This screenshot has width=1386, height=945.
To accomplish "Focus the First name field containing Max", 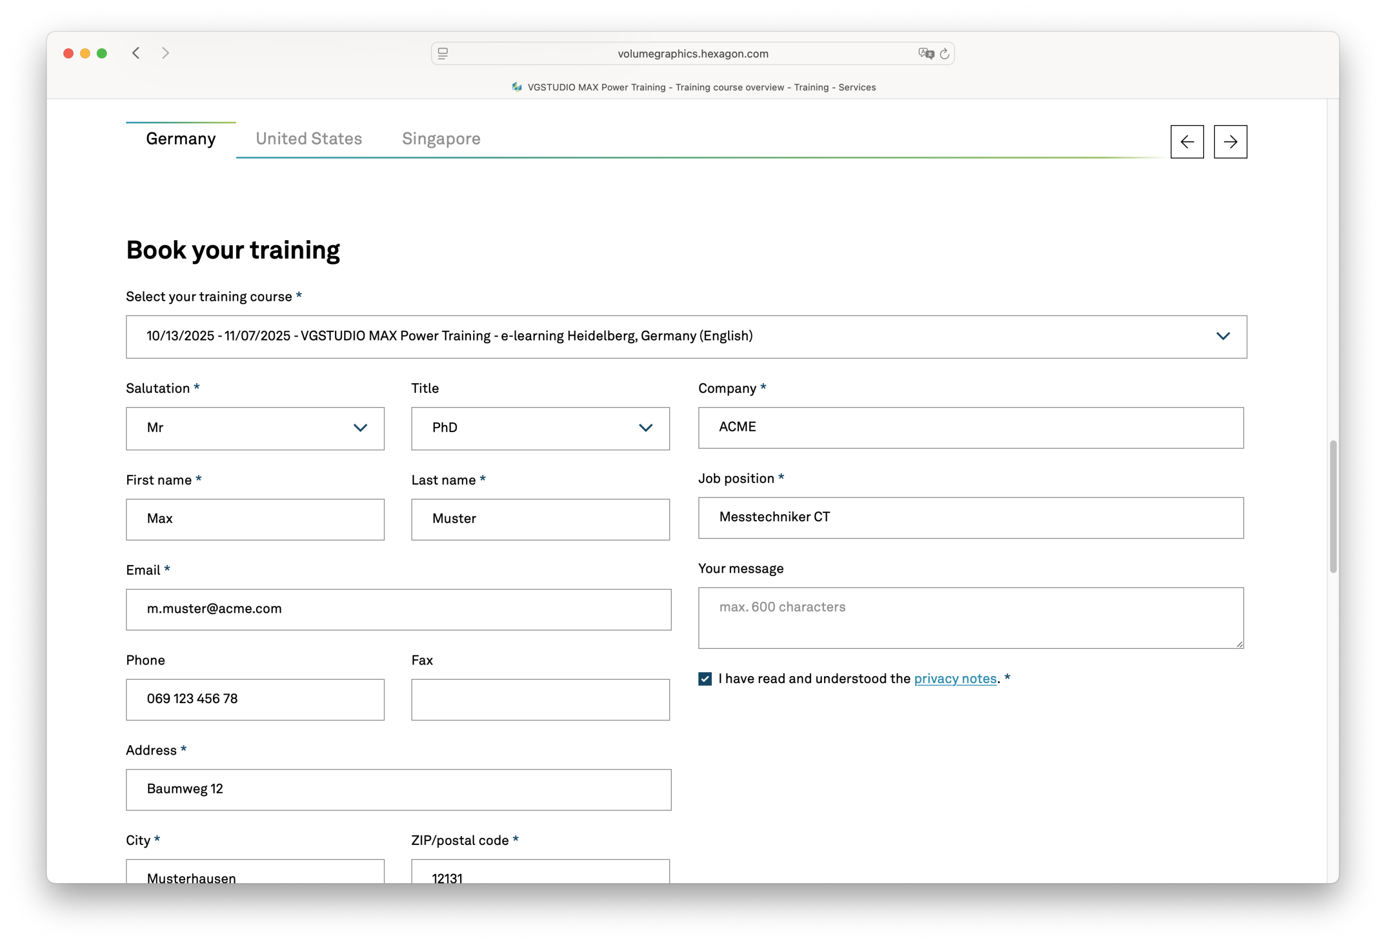I will pyautogui.click(x=255, y=520).
